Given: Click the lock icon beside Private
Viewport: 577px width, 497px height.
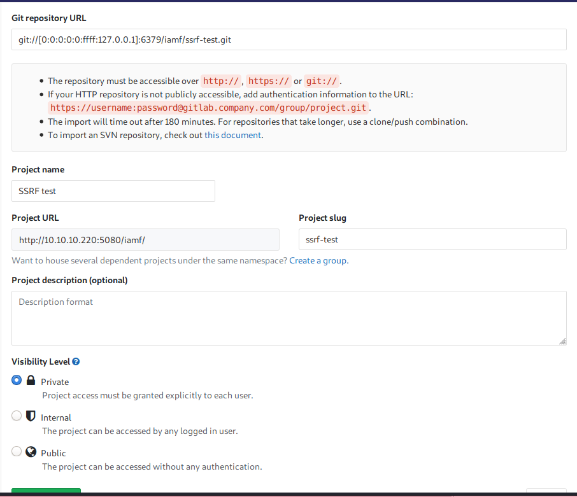Looking at the screenshot, I should [x=31, y=381].
